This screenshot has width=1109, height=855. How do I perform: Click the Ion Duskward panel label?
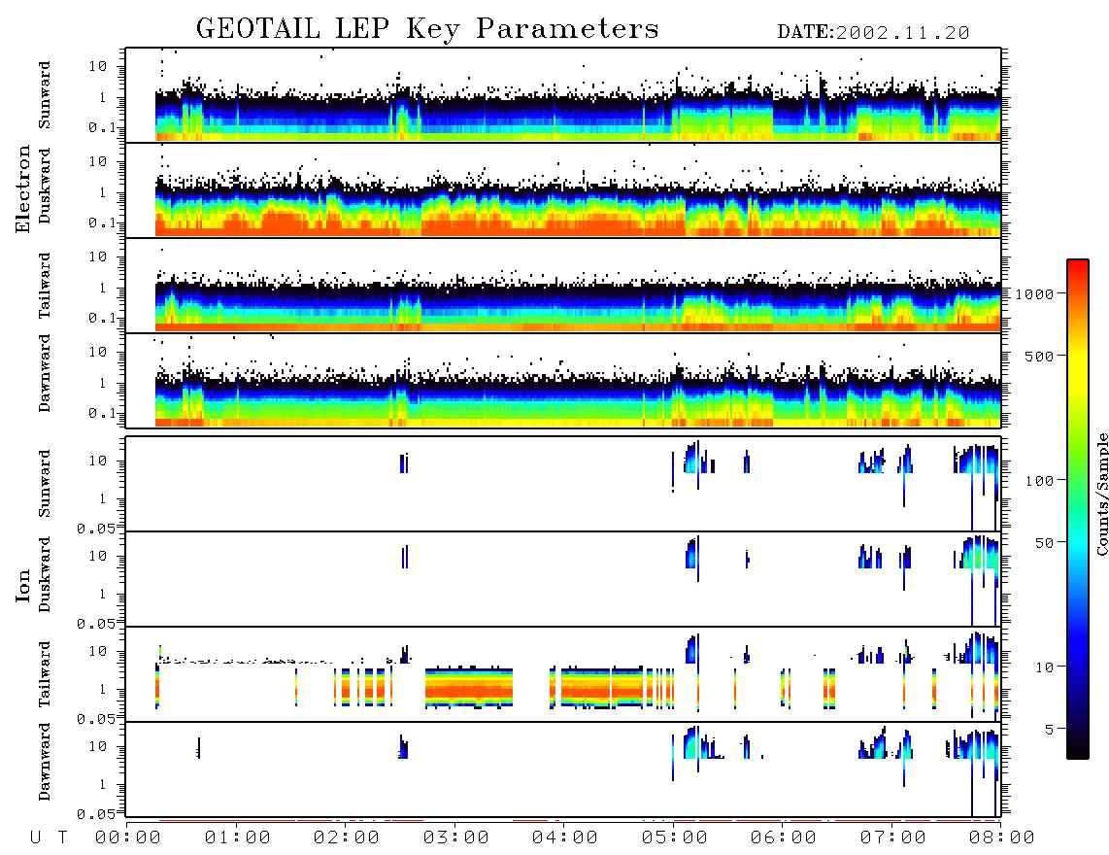44,575
